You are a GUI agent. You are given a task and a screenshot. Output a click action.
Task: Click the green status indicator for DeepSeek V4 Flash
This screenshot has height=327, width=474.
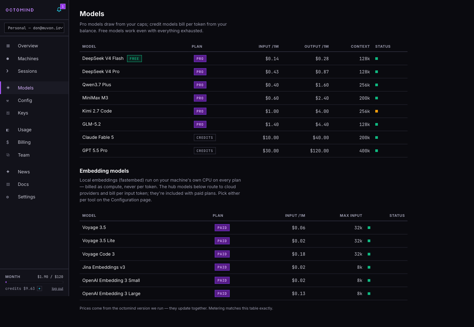tap(377, 59)
